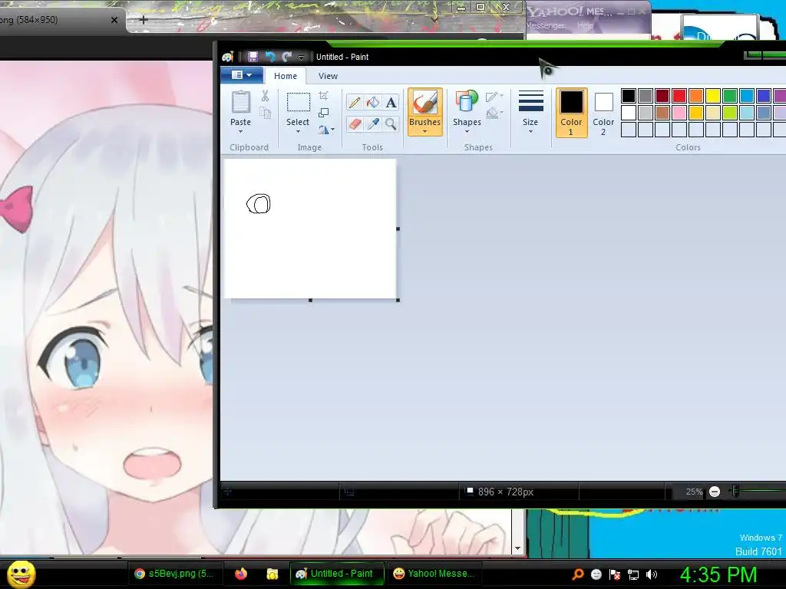
Task: Undo the last stroke in Paint
Action: [x=270, y=57]
